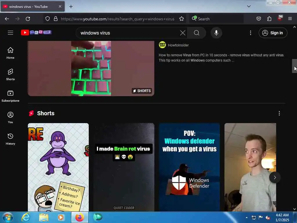Open Subscriptions in the sidebar

pos(10,96)
